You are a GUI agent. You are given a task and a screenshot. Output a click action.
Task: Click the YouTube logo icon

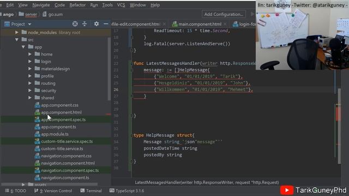(x=286, y=190)
